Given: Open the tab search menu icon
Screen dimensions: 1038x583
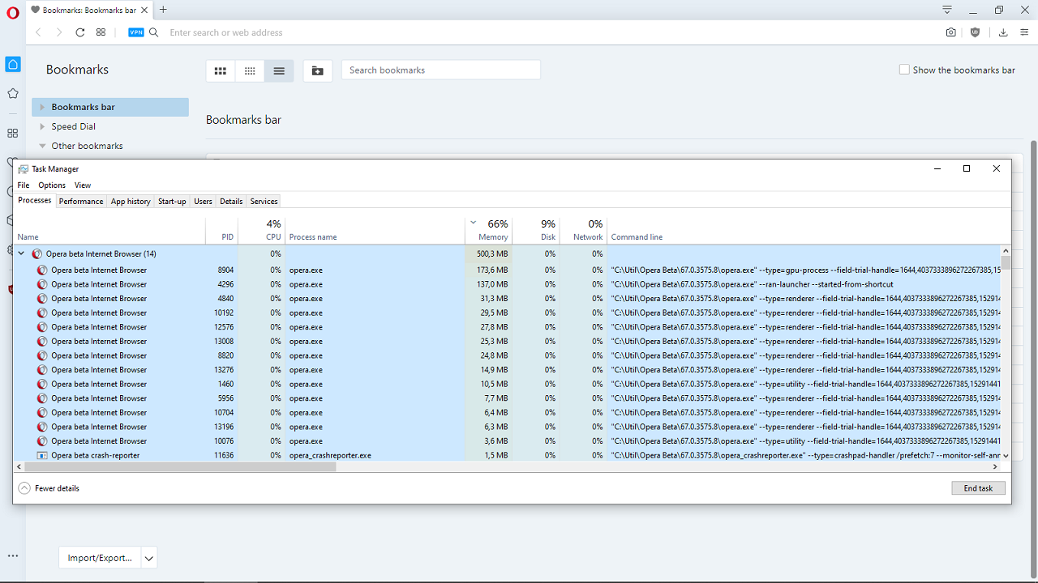Looking at the screenshot, I should [x=947, y=10].
